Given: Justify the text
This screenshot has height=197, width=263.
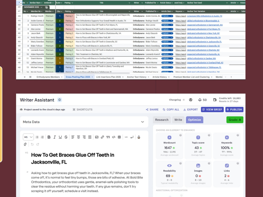Looking at the screenshot, I should (90, 137).
